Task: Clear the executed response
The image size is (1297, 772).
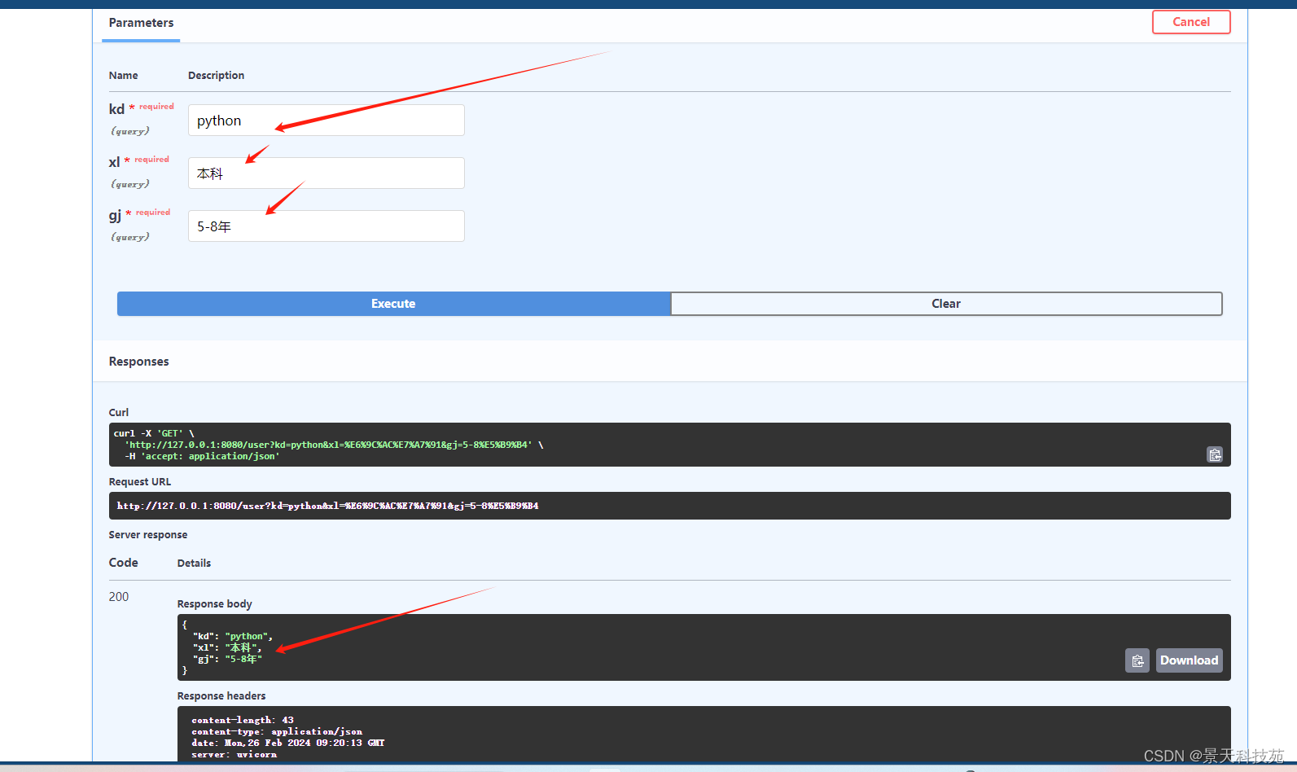Action: pos(946,304)
